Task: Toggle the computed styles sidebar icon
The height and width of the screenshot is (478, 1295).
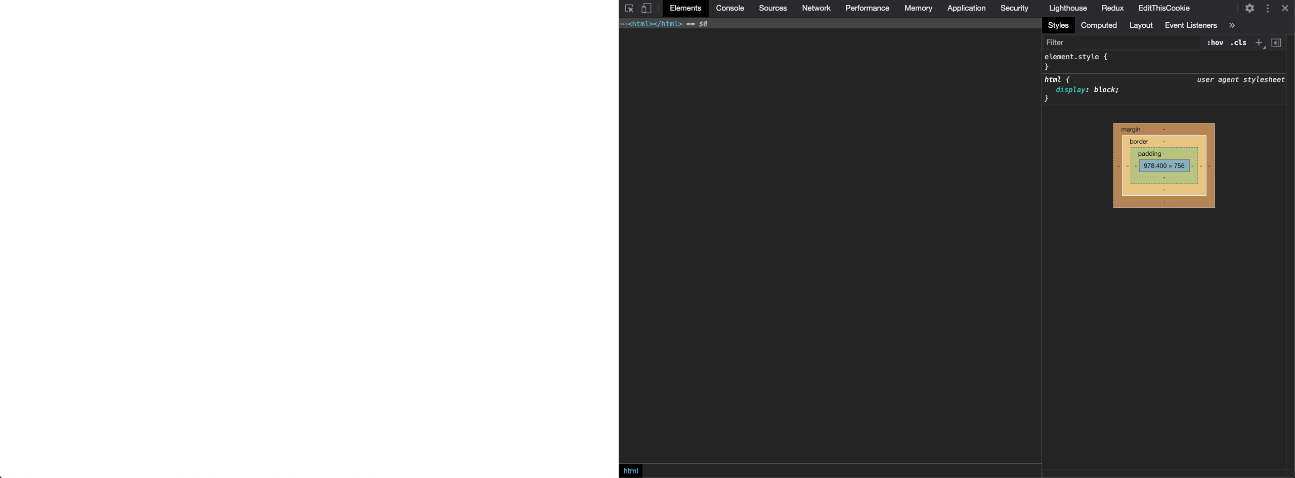Action: click(1276, 43)
